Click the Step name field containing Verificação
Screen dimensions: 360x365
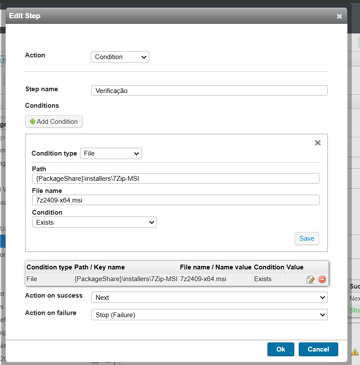(209, 90)
